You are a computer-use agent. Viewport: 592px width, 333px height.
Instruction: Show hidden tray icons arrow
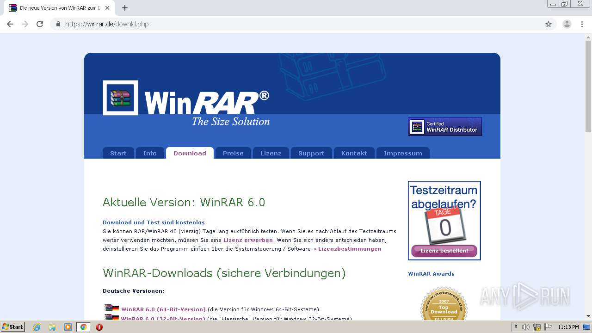516,327
